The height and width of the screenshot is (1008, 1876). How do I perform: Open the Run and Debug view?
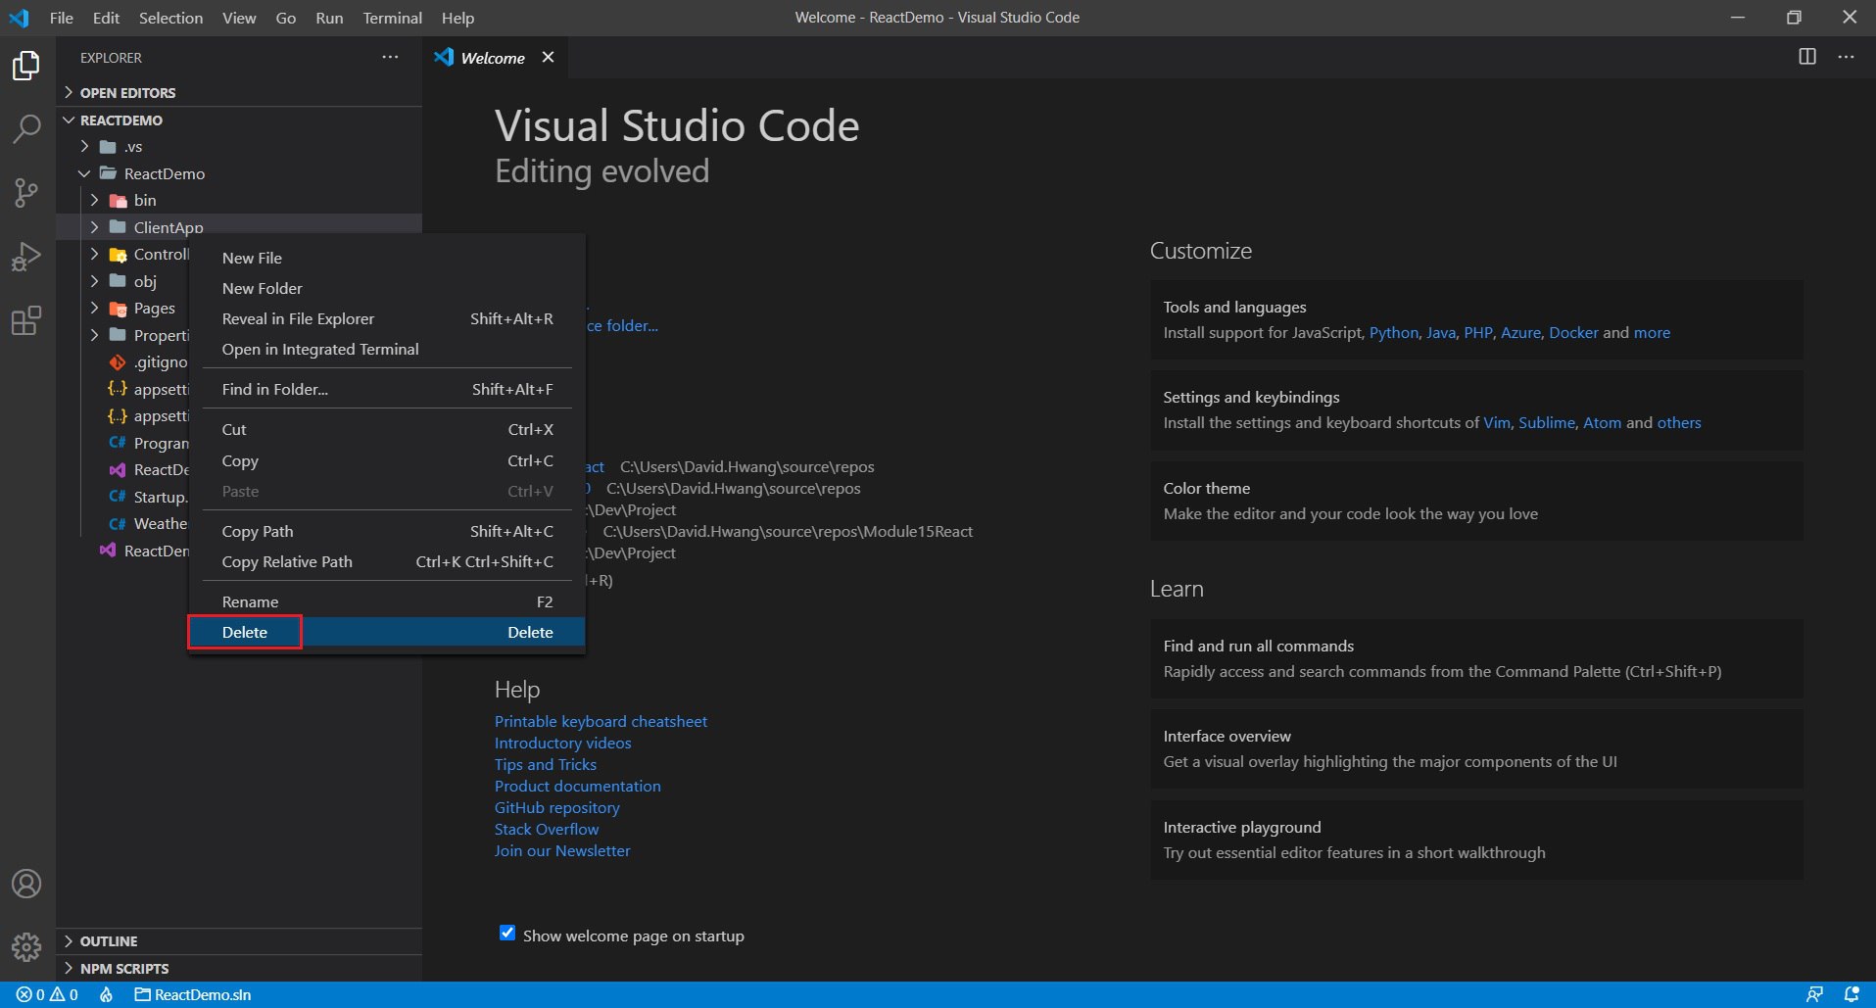click(26, 257)
